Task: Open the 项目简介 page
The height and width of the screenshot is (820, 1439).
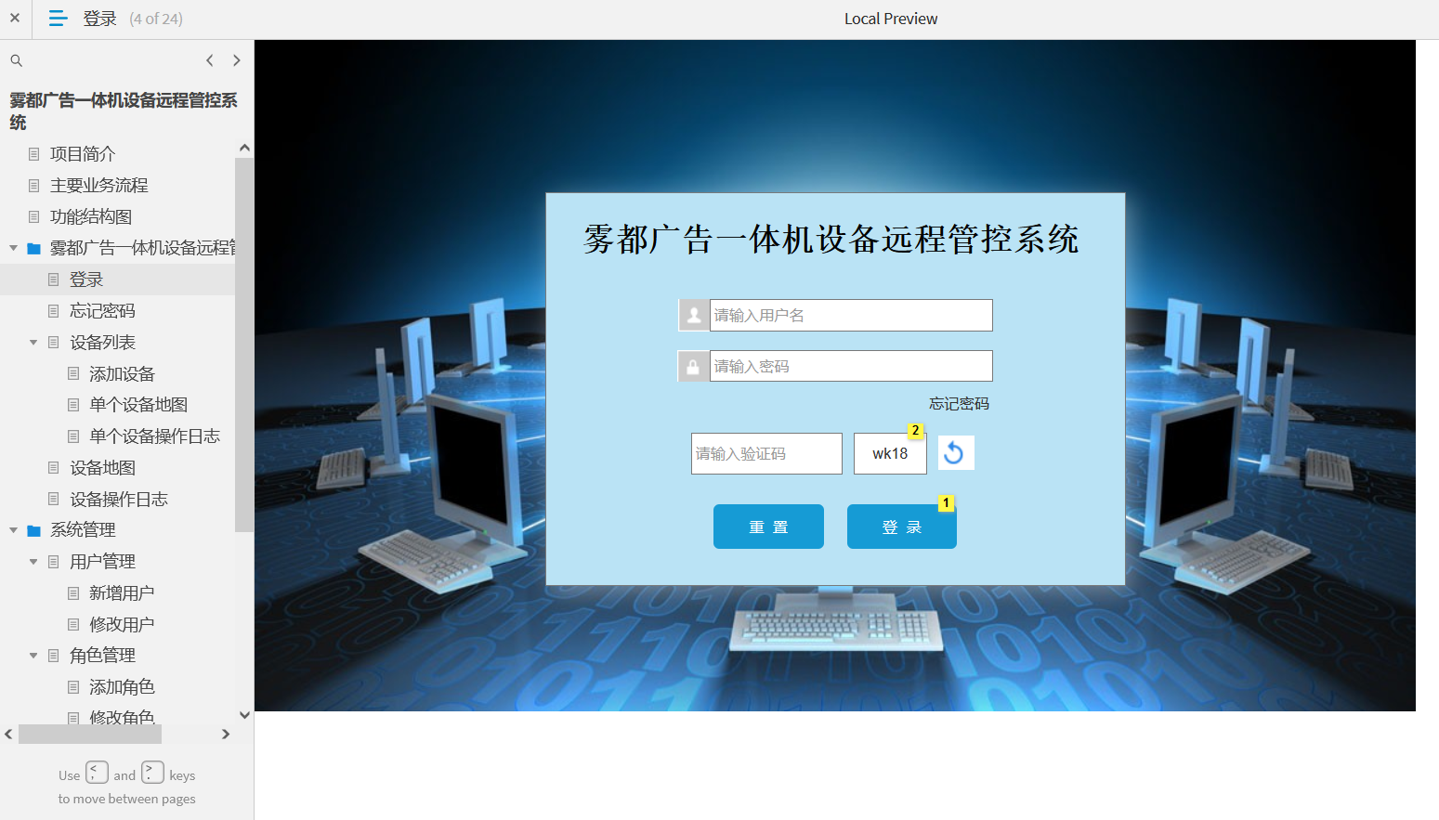Action: pos(83,154)
